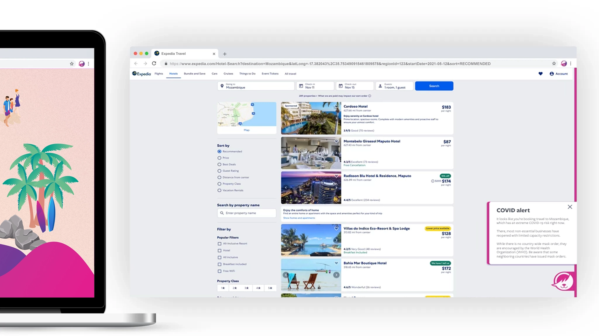Filter by 3 star property class
The image size is (599, 336).
click(x=247, y=288)
